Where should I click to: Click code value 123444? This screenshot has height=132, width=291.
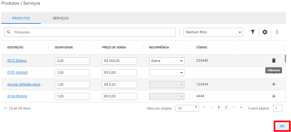point(202,84)
